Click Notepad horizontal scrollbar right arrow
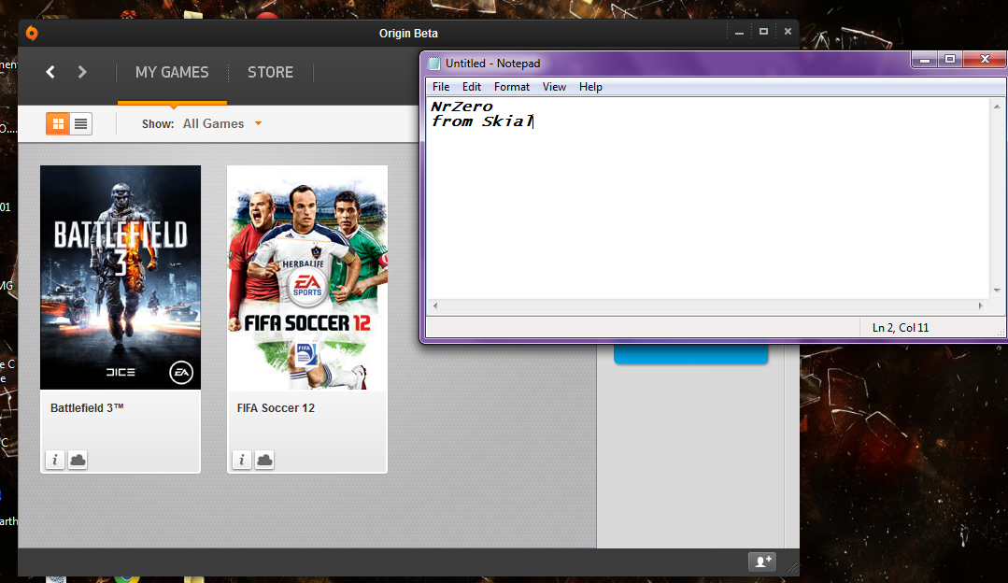 pyautogui.click(x=981, y=306)
